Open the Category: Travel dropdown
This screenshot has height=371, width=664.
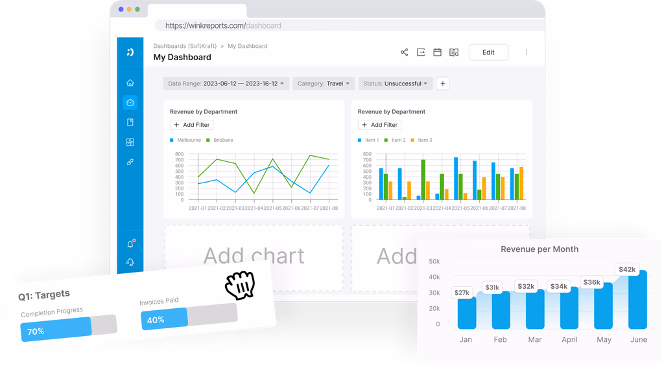[323, 84]
